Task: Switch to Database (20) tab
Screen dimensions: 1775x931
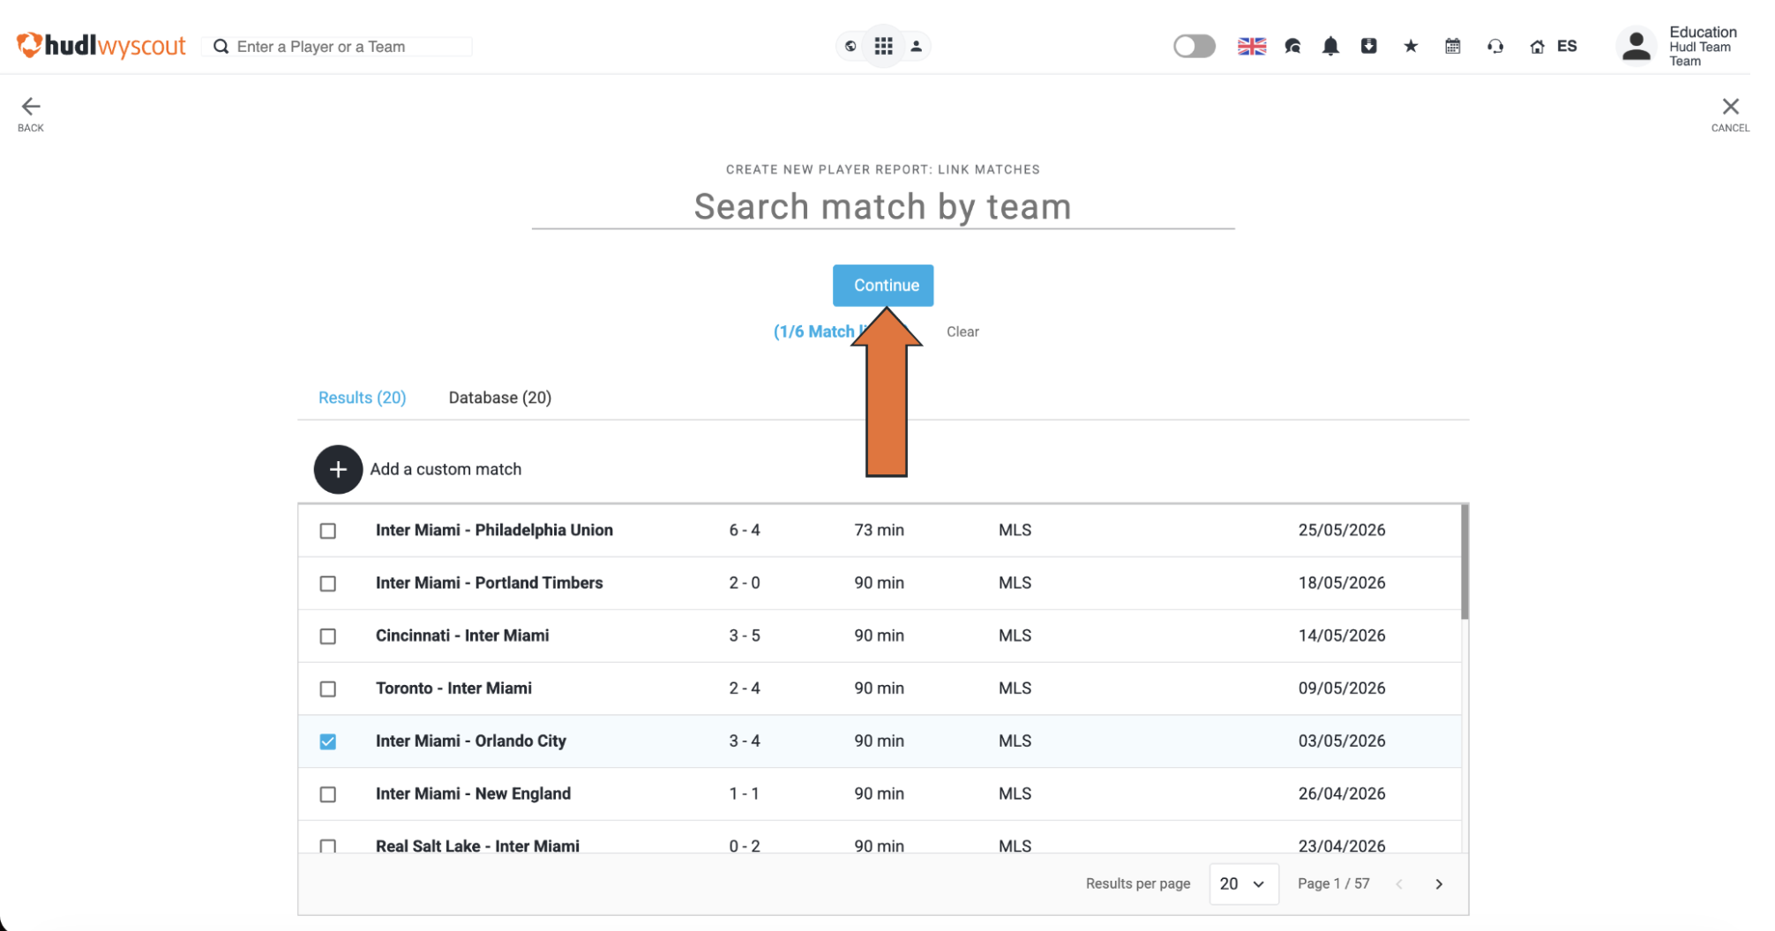Action: point(500,398)
